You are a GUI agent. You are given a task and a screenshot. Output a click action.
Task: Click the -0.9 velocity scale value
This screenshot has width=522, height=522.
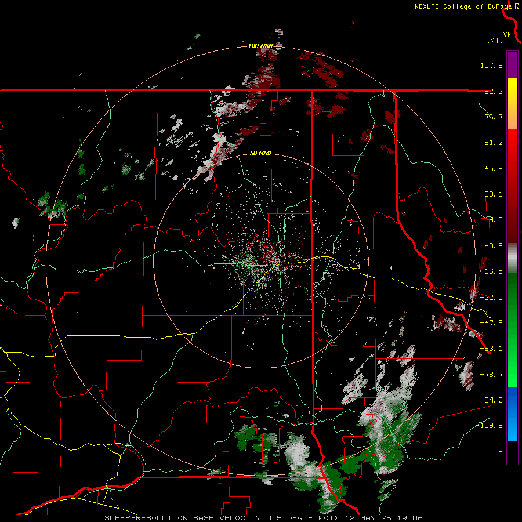click(494, 246)
